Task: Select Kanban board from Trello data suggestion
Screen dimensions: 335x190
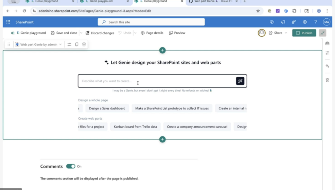Action: pyautogui.click(x=135, y=127)
